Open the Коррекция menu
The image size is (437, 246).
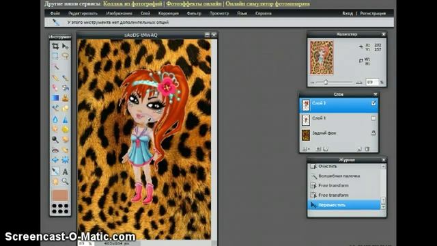point(169,14)
